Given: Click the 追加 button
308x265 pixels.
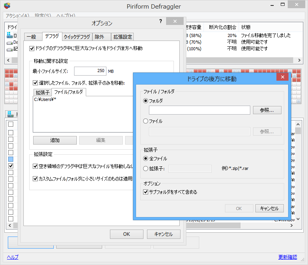Looking at the screenshot, I should point(55,140).
